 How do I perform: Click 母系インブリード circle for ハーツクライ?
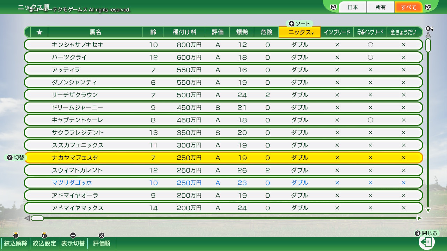click(370, 57)
